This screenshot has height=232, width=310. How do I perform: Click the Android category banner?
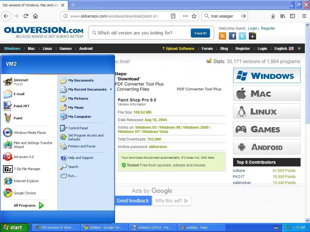pyautogui.click(x=267, y=147)
